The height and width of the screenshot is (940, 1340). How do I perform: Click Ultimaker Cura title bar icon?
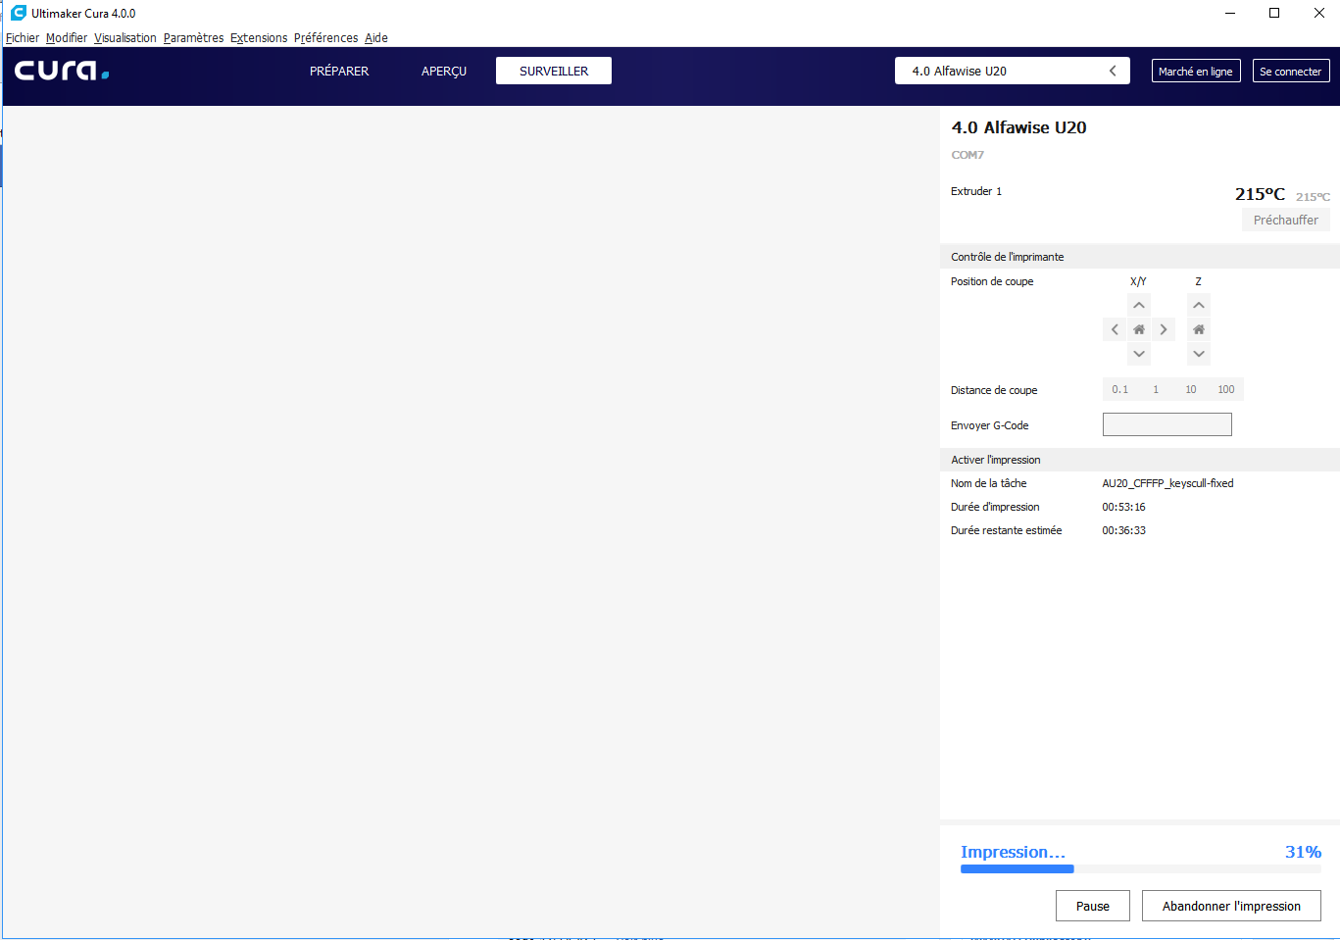pos(18,13)
